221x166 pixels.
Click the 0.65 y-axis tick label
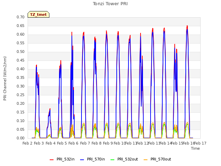21,26
